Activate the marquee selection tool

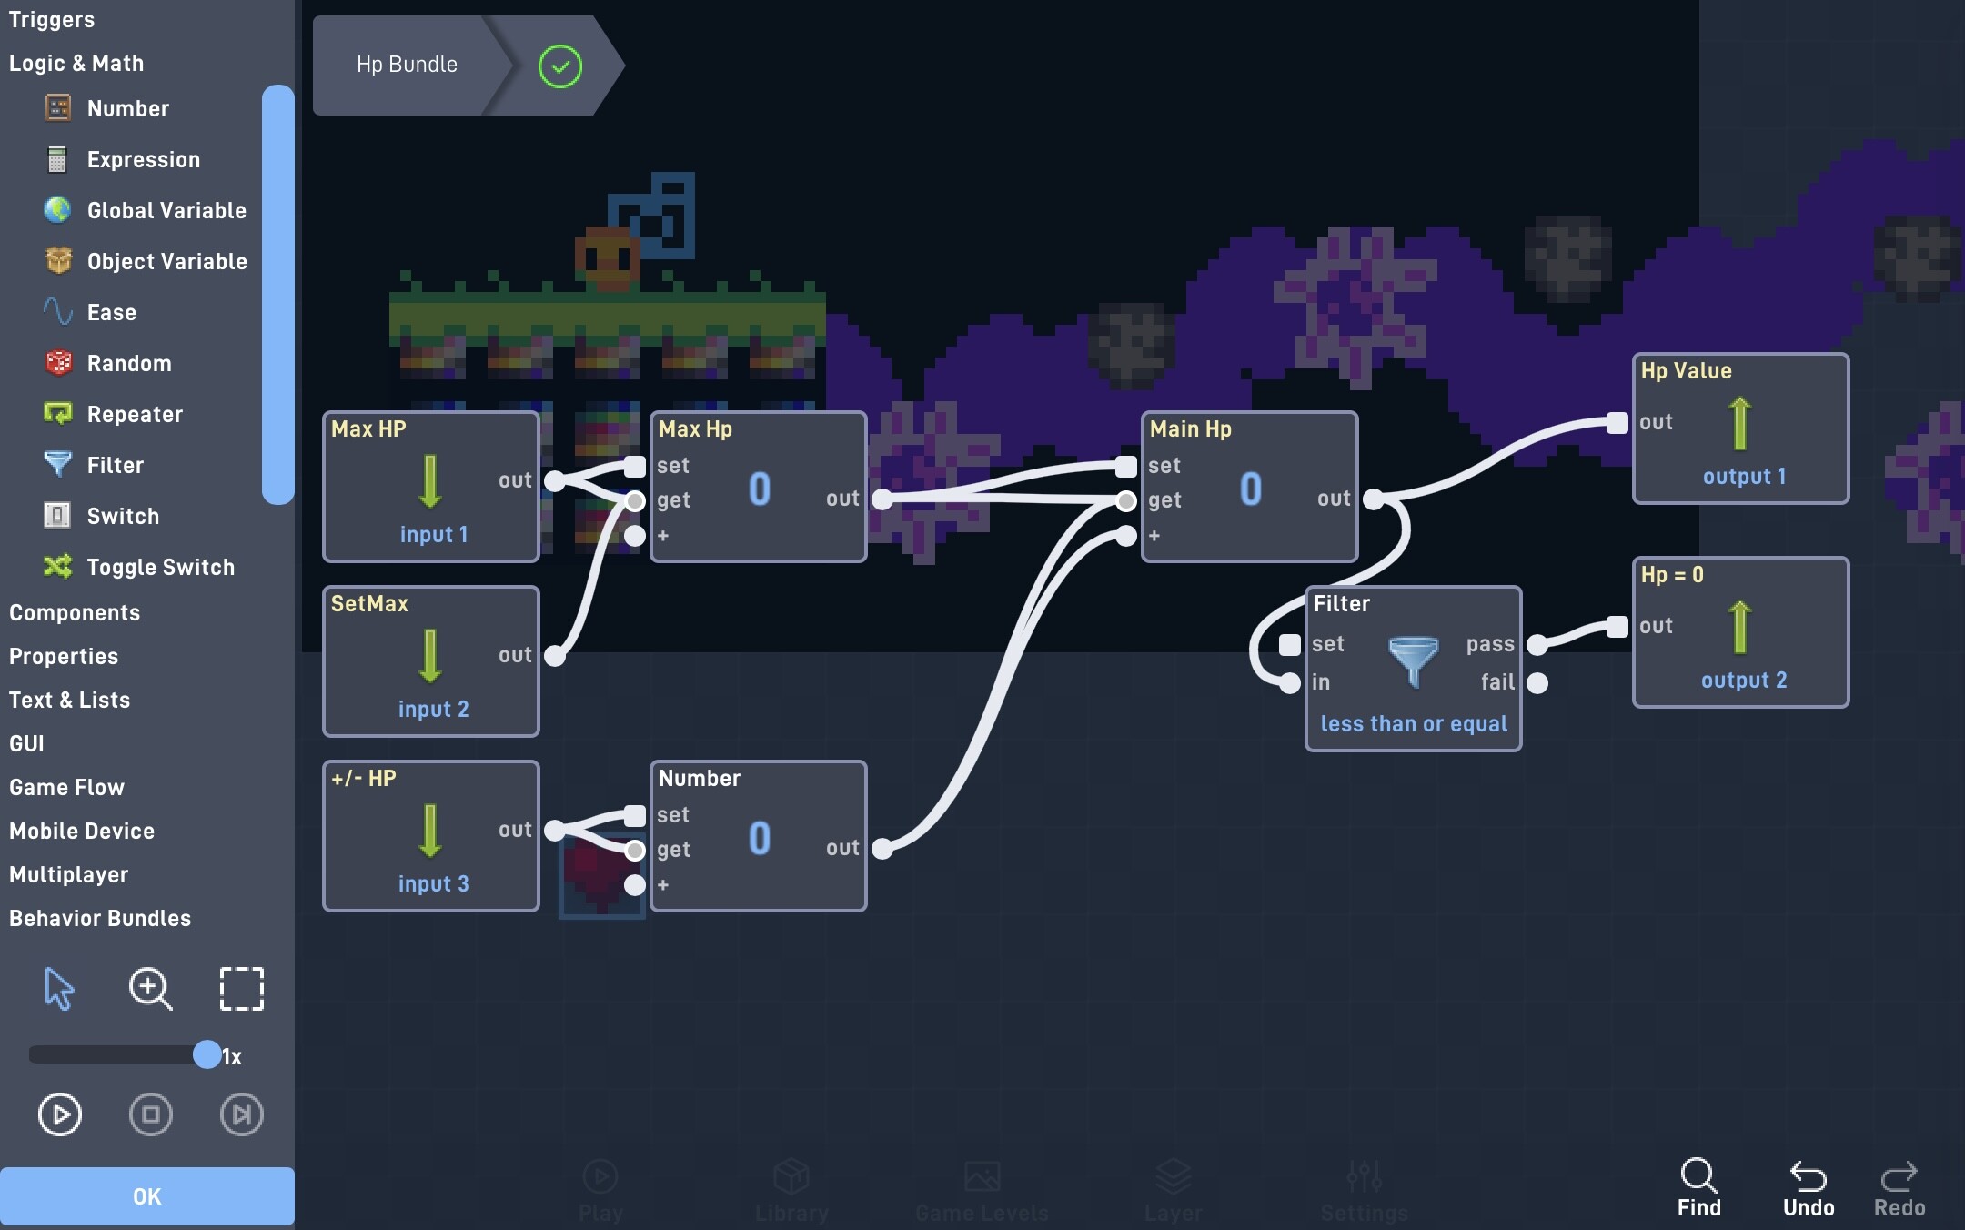242,989
